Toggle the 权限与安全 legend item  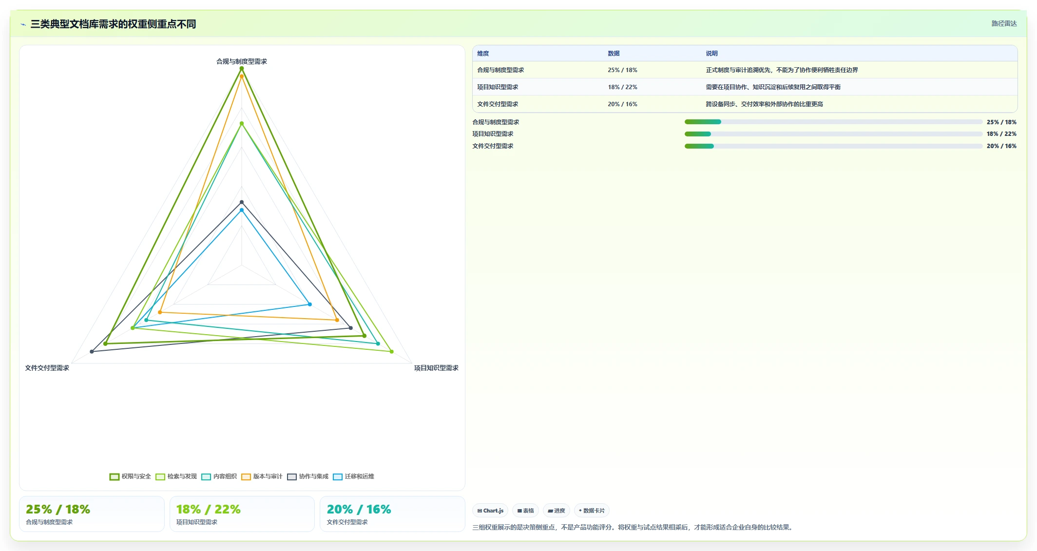click(130, 476)
